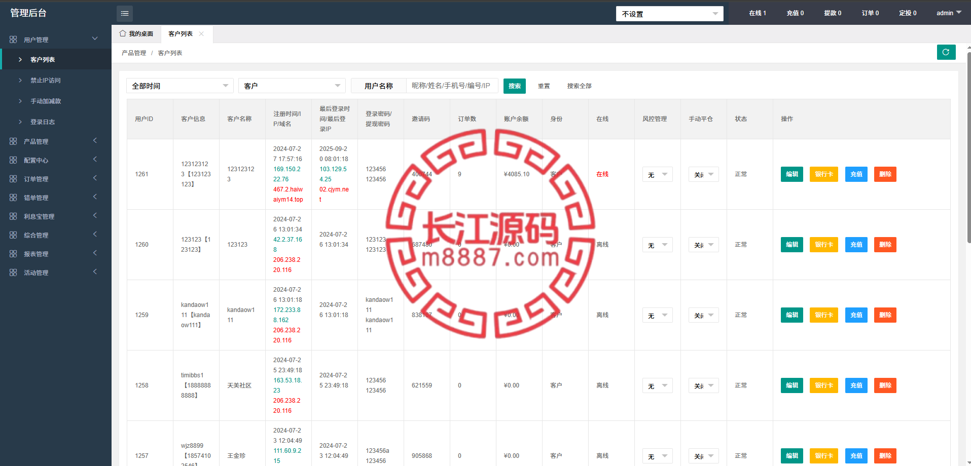Open 风控管理 dropdown for user 1260
Viewport: 971px width, 466px height.
pyautogui.click(x=658, y=245)
